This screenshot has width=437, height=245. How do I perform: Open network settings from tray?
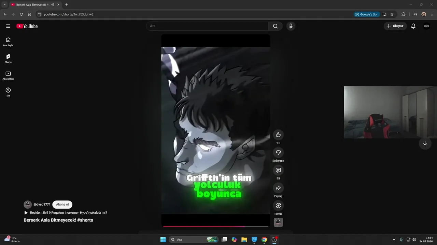click(409, 240)
